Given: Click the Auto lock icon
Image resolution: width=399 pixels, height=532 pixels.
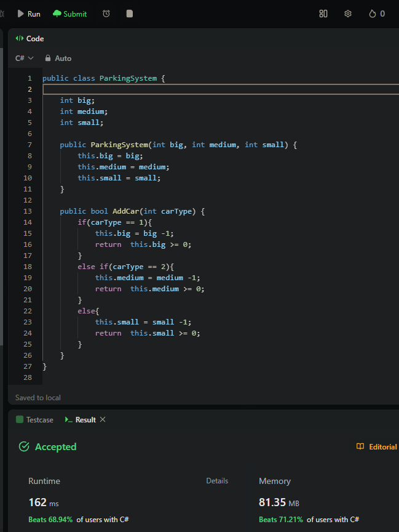Looking at the screenshot, I should (x=48, y=58).
